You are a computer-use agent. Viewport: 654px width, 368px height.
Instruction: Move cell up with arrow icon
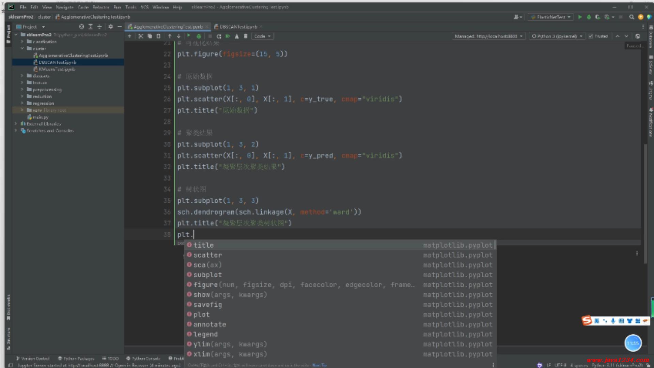[x=170, y=36]
